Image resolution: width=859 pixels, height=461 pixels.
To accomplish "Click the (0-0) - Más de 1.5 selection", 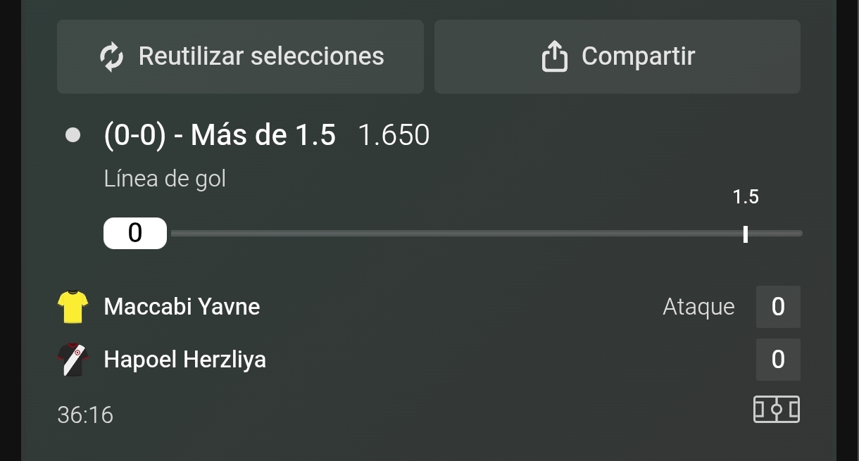I will point(220,135).
